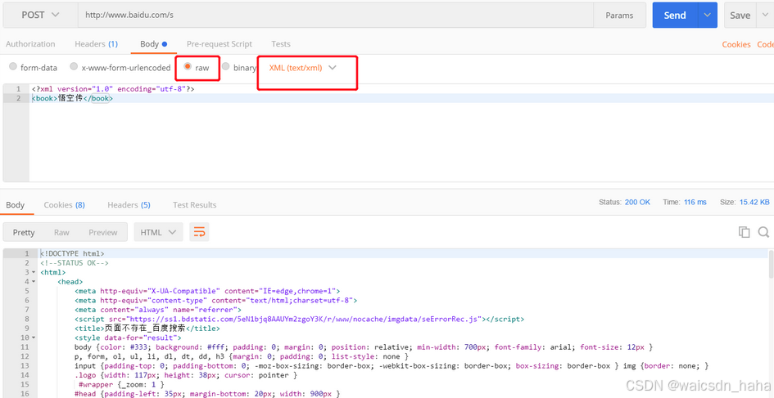Click the 15.42 KB size value
Image resolution: width=774 pixels, height=398 pixels.
click(754, 202)
